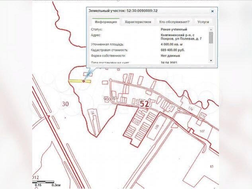The height and width of the screenshot is (189, 252).
Task: Open the Кто обслуживает? tab
Action: point(174,22)
